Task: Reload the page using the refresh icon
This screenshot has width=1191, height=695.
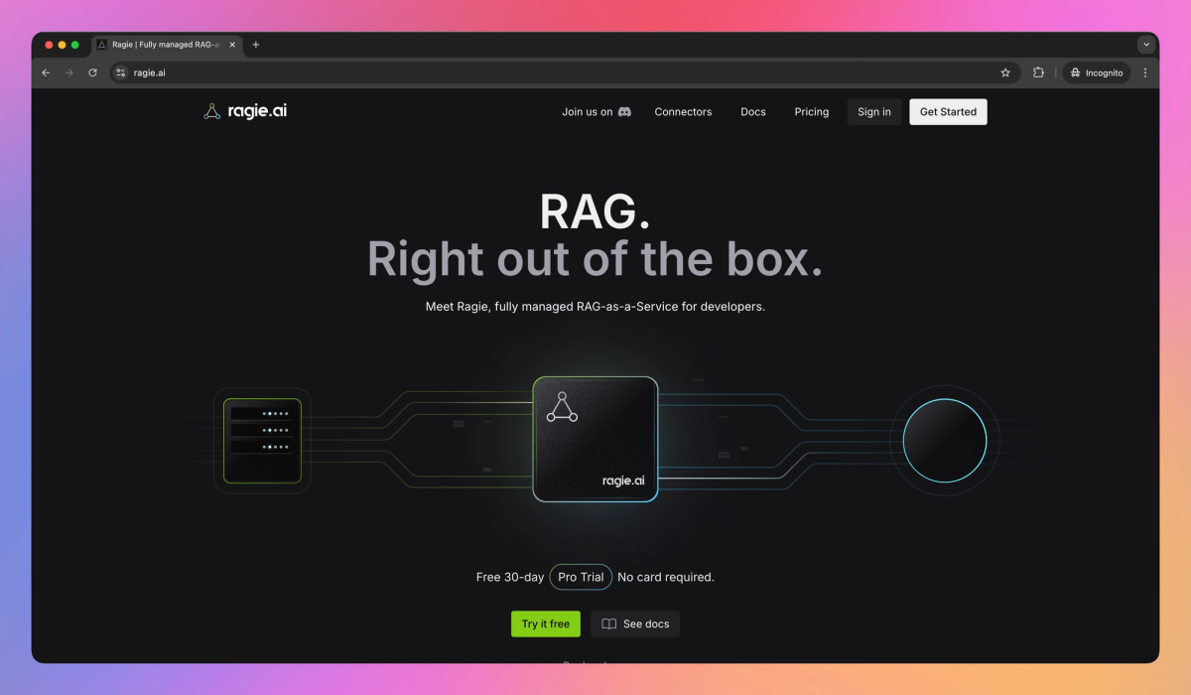Action: 92,72
